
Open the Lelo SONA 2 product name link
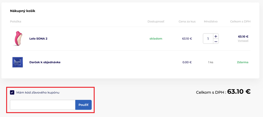[38, 38]
